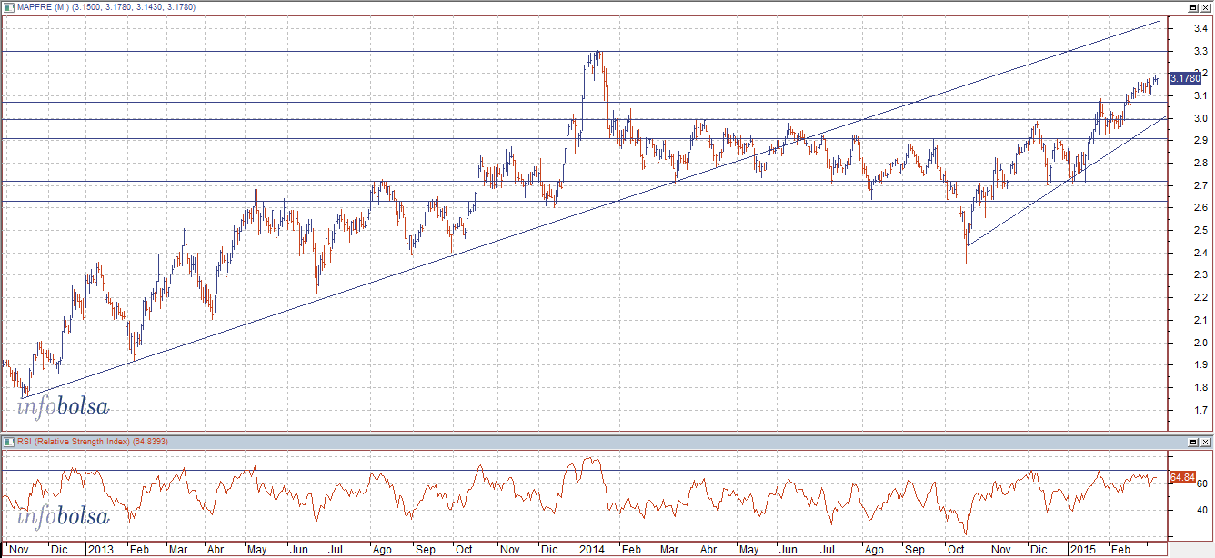Viewport: 1215px width, 558px height.
Task: Close the RSI indicator panel
Action: tap(1206, 441)
